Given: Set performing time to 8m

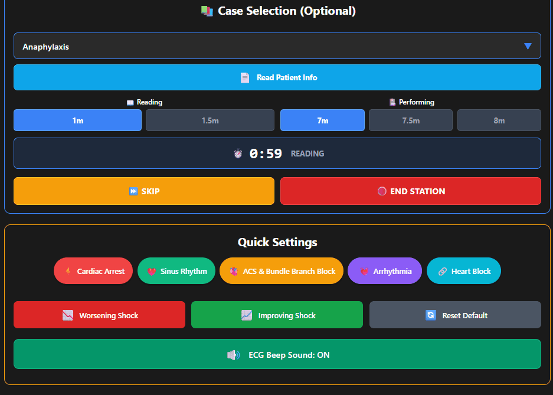Looking at the screenshot, I should click(x=499, y=120).
